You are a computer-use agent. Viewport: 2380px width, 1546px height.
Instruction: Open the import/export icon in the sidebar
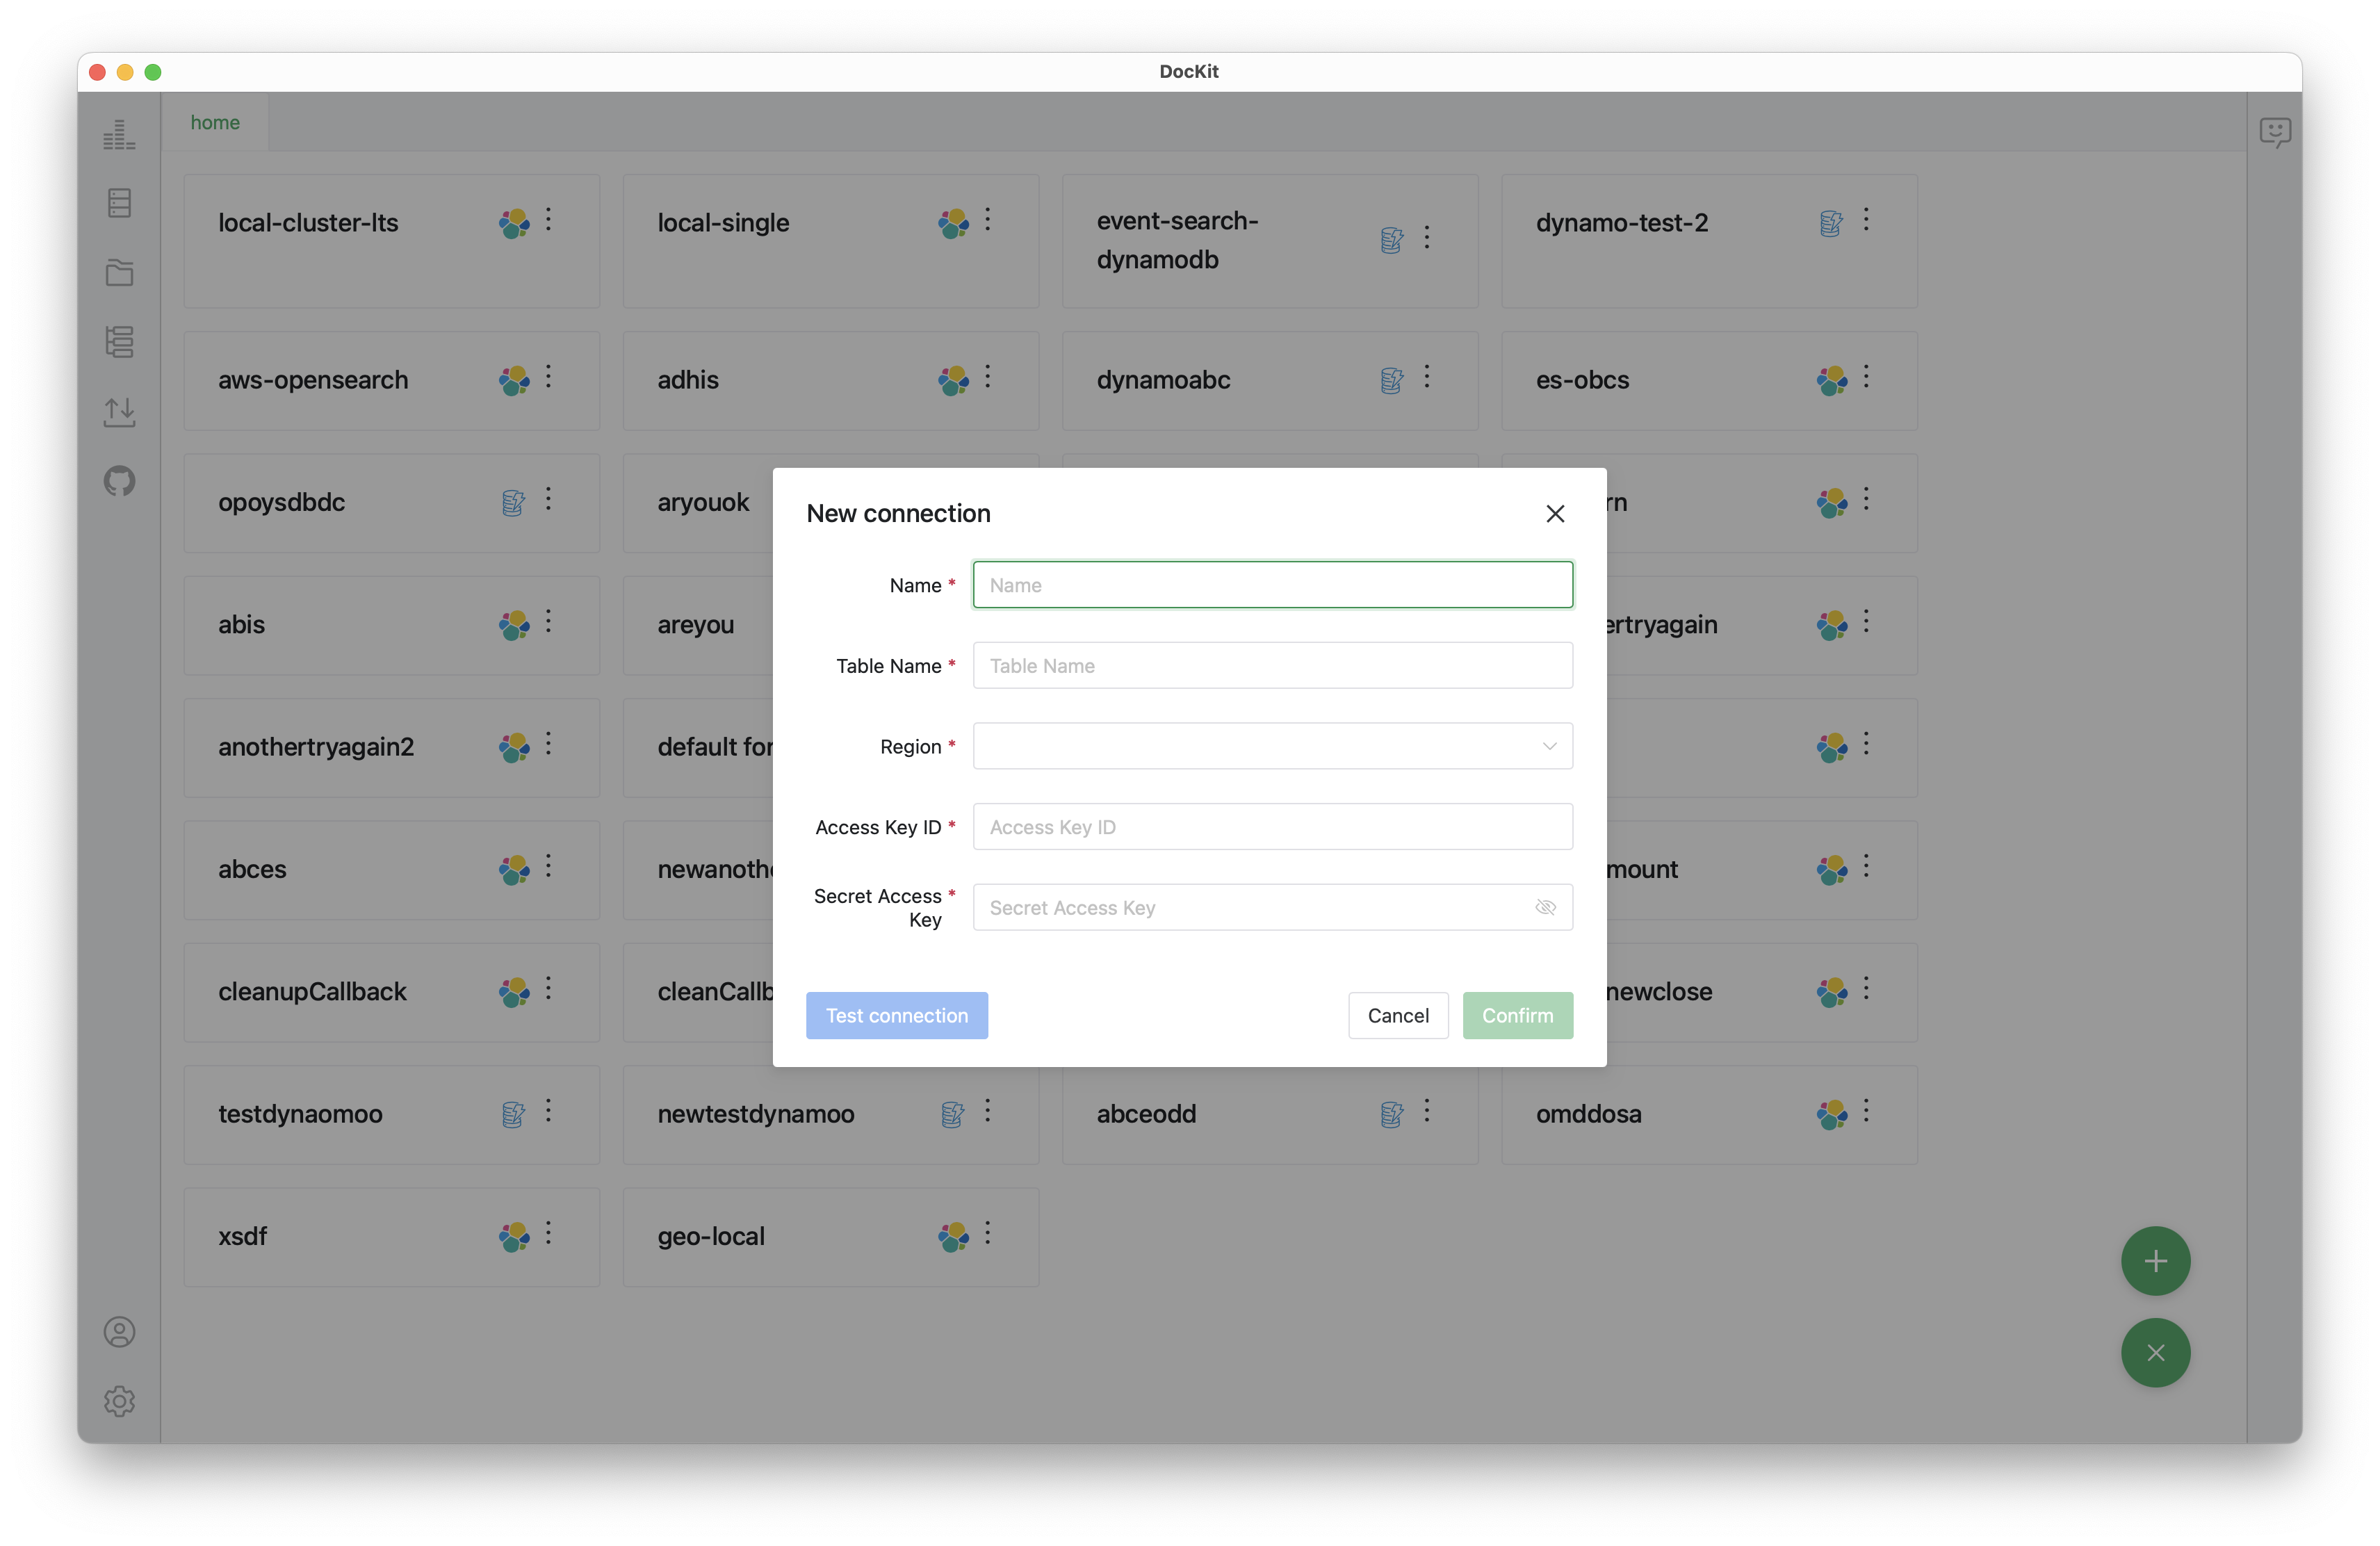click(119, 412)
